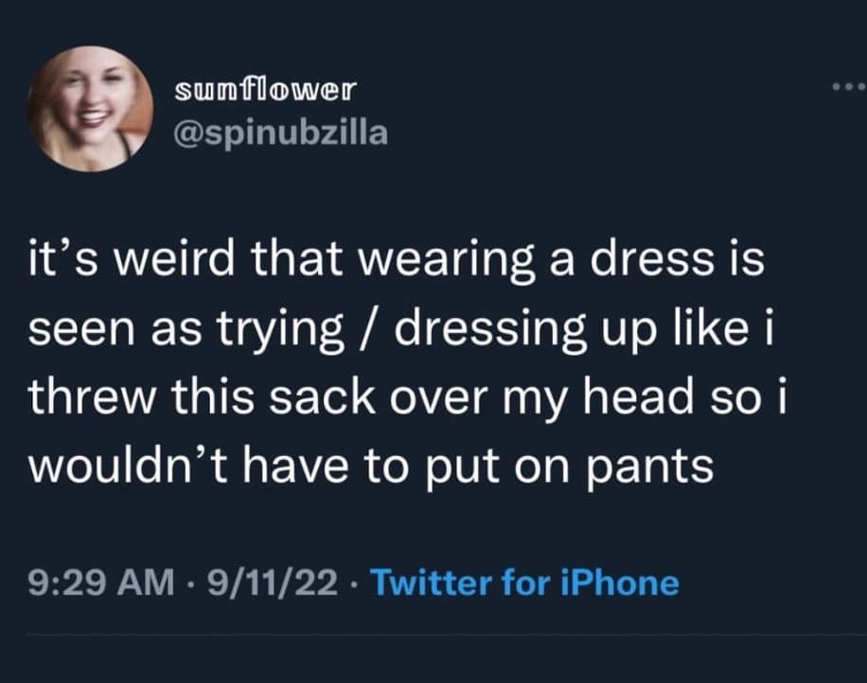Click the @spinubzilla handle

click(280, 133)
